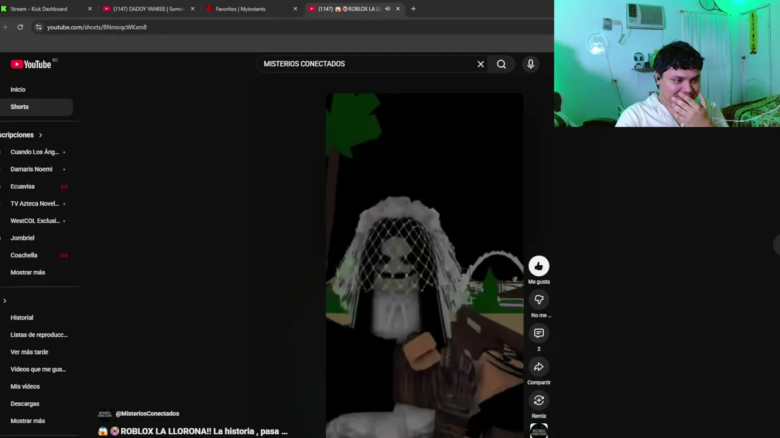This screenshot has width=780, height=438.
Task: Expand Mostrar más below Descargas
Action: (x=27, y=421)
